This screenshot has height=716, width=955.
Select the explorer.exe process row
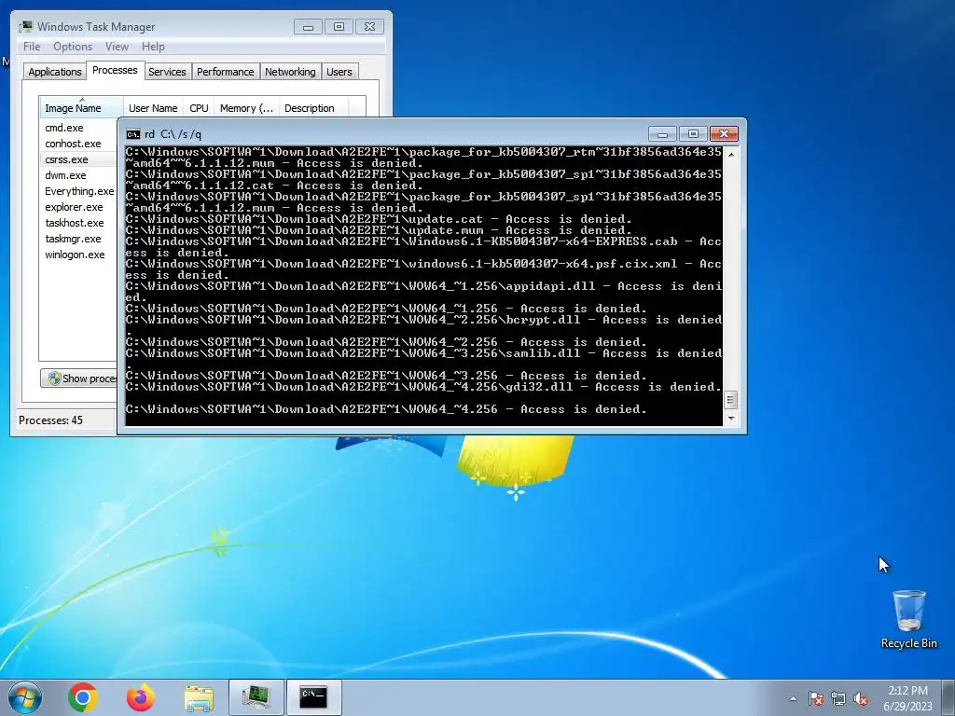coord(78,207)
